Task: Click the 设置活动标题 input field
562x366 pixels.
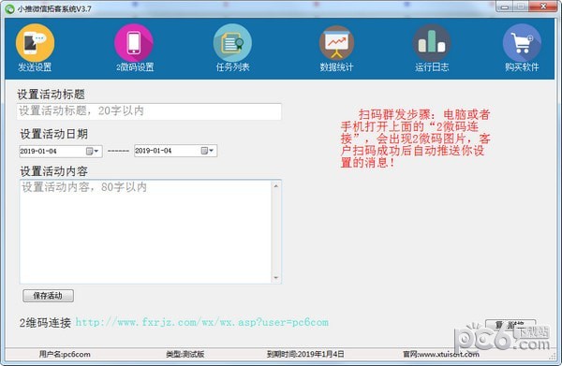Action: click(149, 111)
